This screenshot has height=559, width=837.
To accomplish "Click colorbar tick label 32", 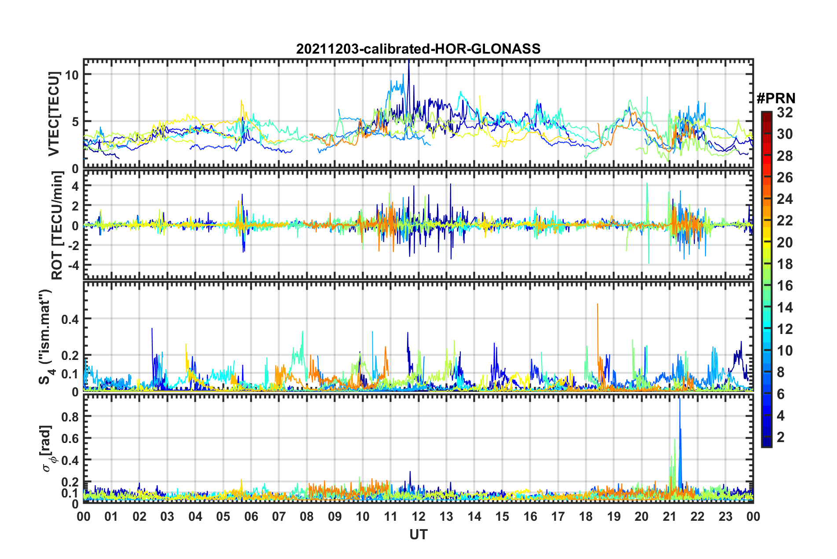I will [x=785, y=113].
